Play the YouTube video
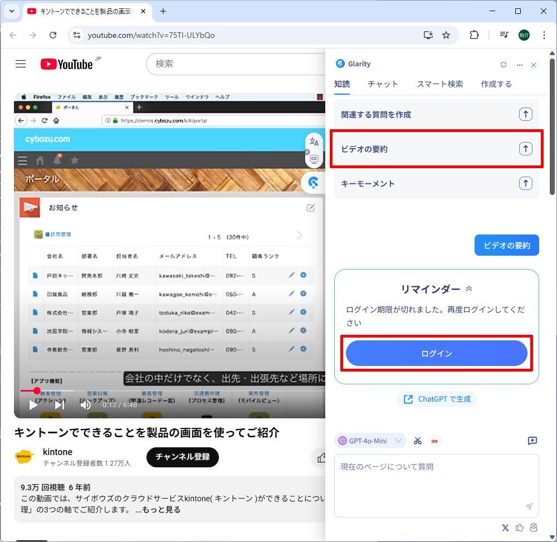 [x=33, y=404]
